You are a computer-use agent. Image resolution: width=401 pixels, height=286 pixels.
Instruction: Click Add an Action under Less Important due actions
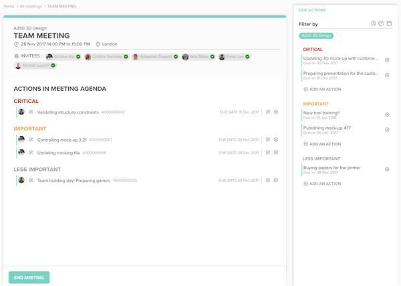coord(322,184)
